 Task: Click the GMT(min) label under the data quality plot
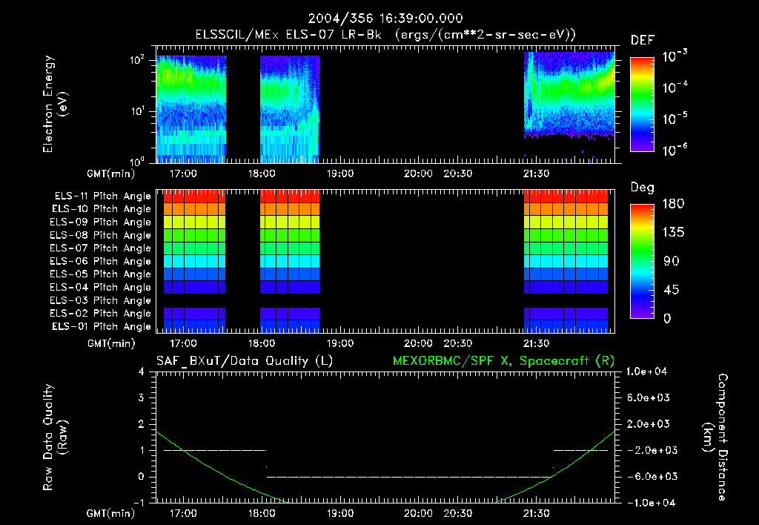pyautogui.click(x=111, y=513)
